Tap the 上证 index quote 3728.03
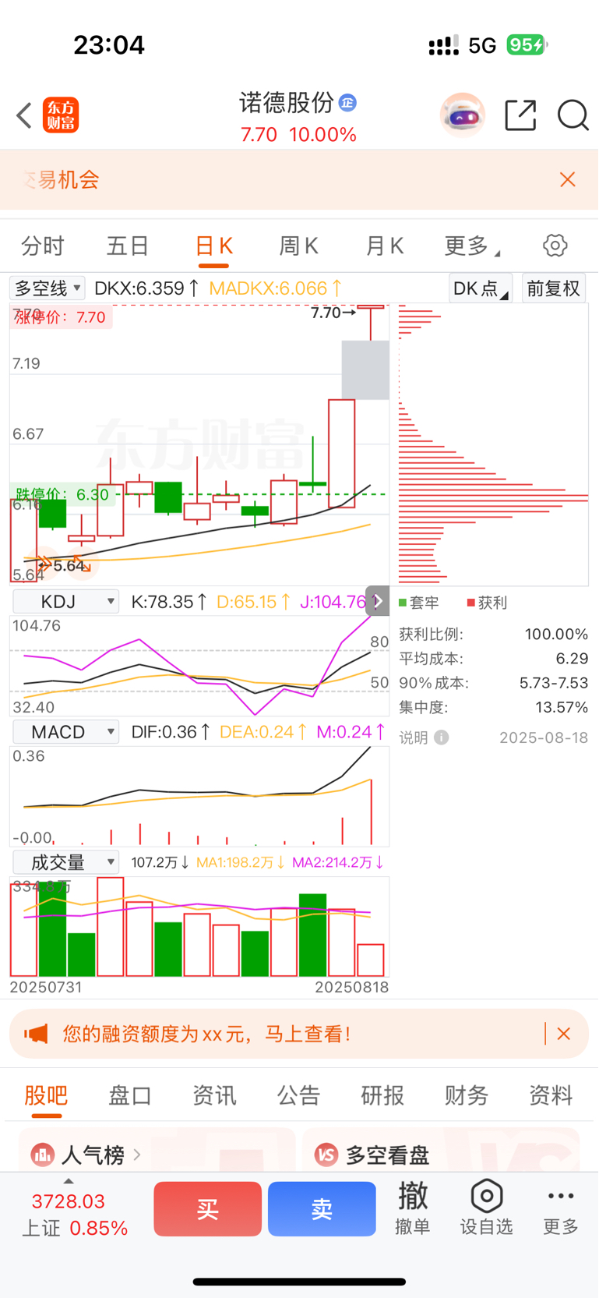 tap(68, 1201)
